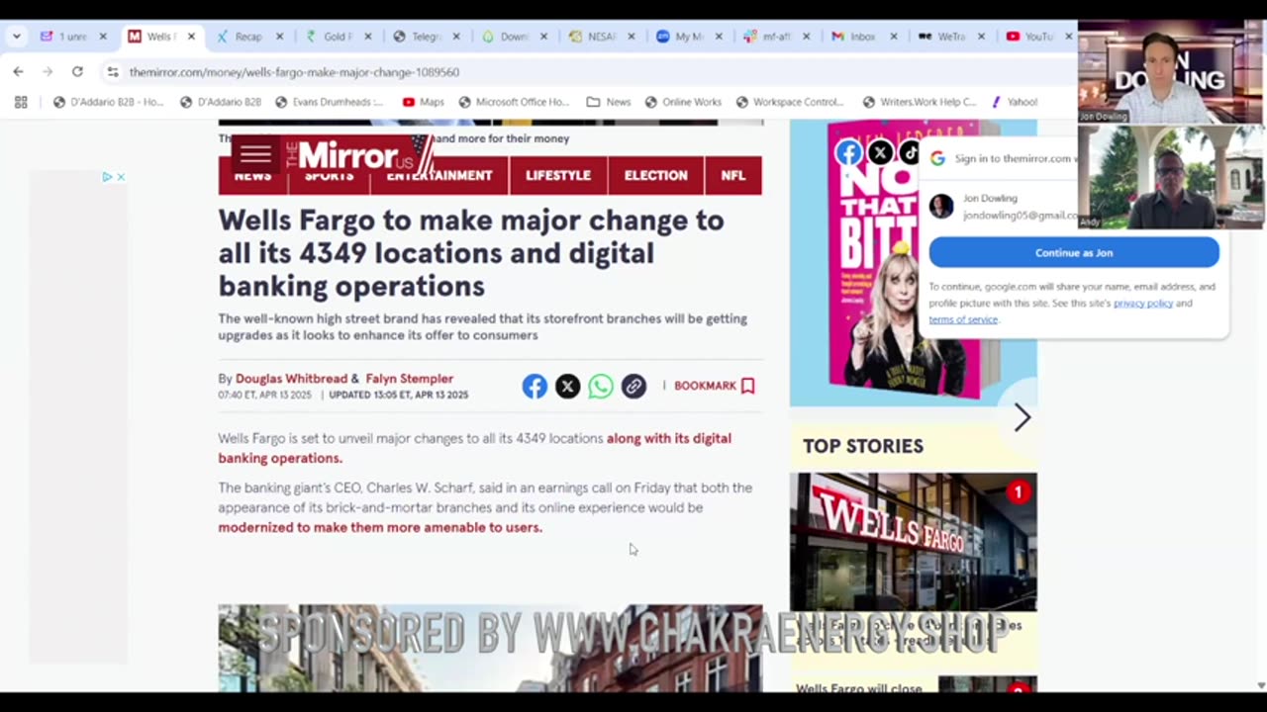
Task: Click the browser forward arrow
Action: tap(48, 71)
